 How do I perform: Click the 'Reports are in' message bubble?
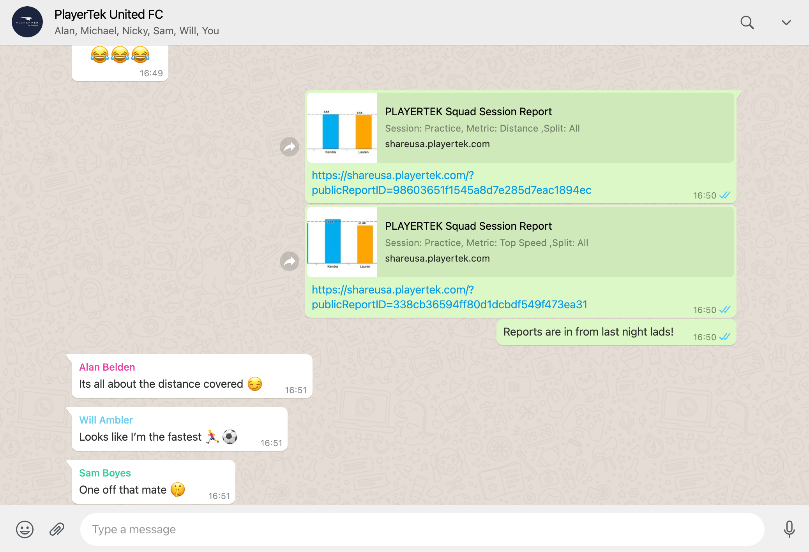[x=588, y=332]
